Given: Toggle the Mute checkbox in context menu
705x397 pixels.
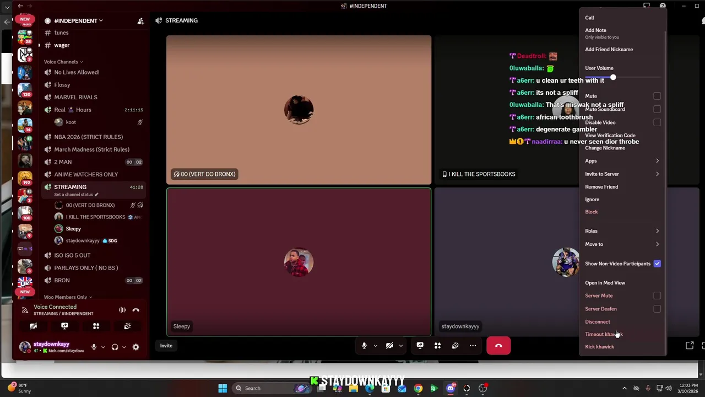Looking at the screenshot, I should click(657, 96).
